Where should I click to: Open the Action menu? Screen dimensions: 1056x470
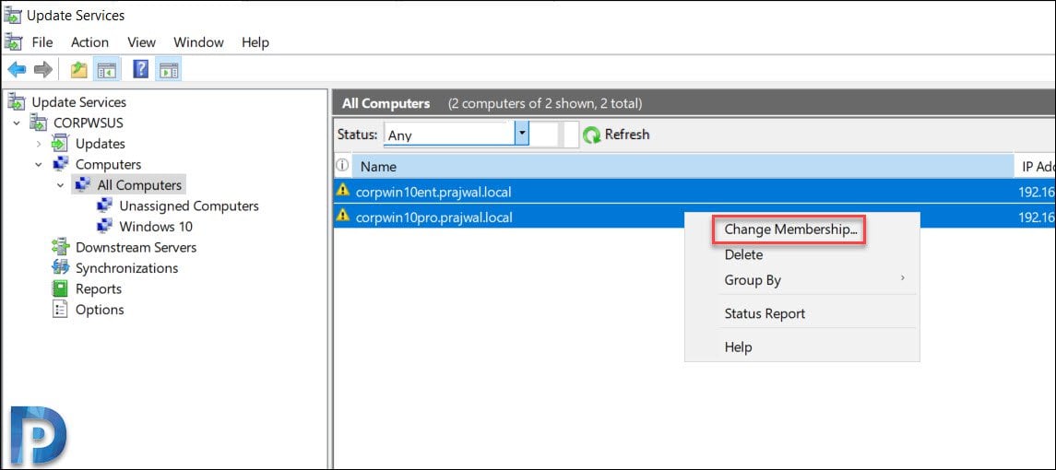pyautogui.click(x=89, y=42)
